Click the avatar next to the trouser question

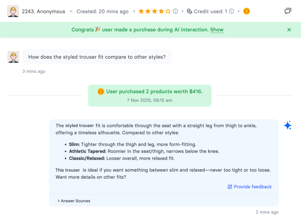pyautogui.click(x=13, y=57)
